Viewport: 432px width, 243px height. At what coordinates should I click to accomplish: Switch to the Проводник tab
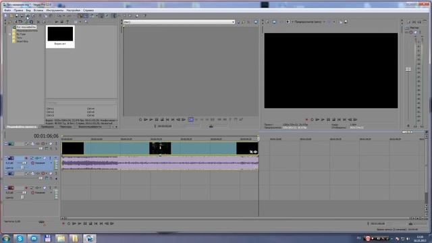click(x=47, y=127)
